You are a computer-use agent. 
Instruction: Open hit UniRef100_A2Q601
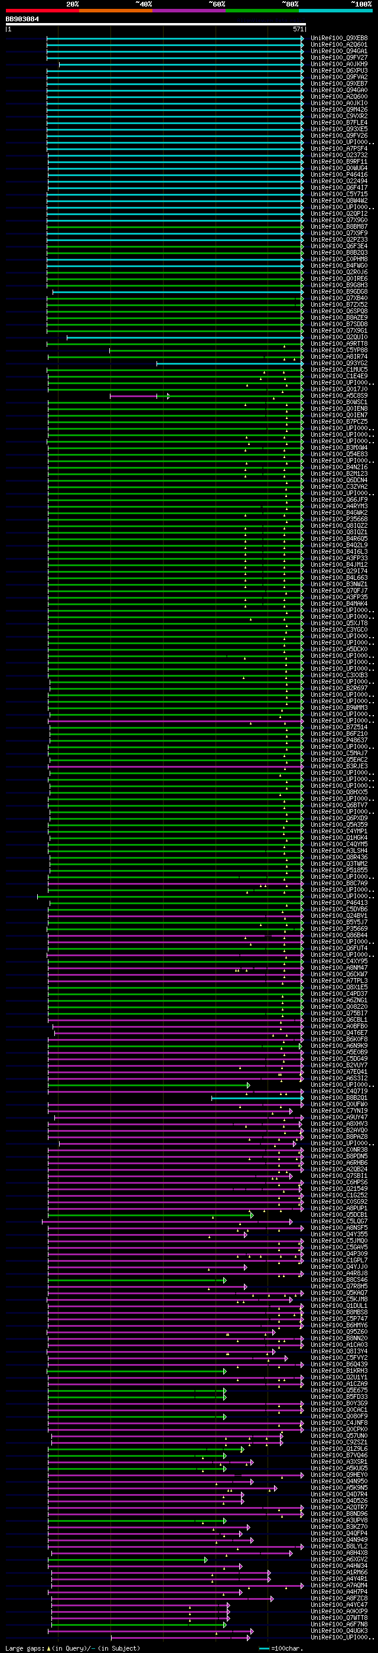[340, 44]
